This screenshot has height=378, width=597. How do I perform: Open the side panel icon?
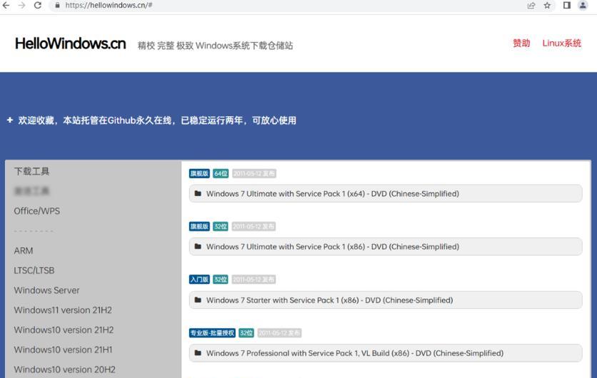click(x=566, y=5)
